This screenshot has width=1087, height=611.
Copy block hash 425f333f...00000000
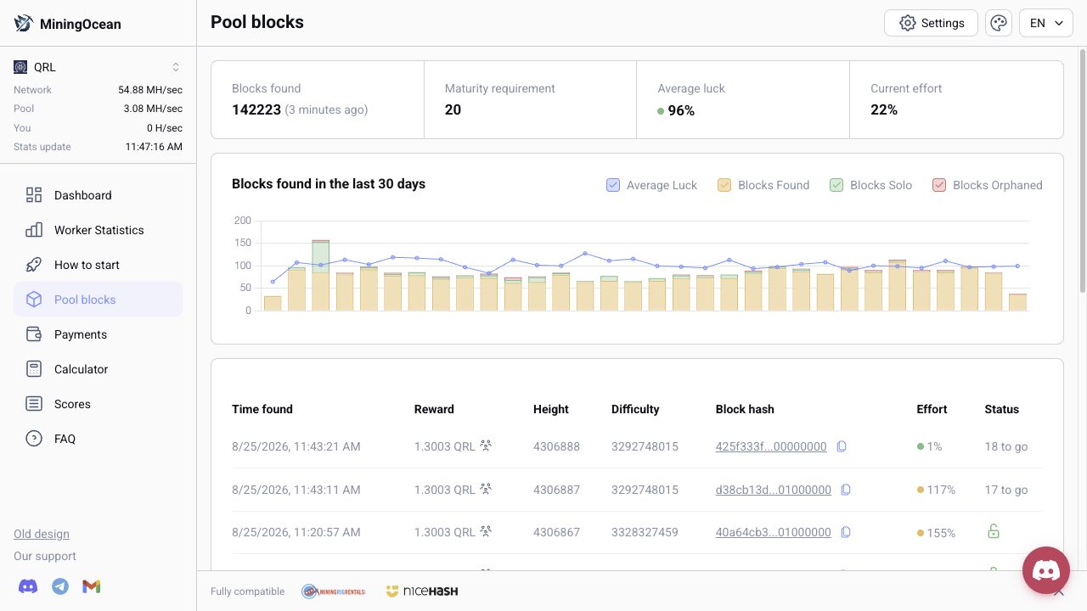pos(842,446)
